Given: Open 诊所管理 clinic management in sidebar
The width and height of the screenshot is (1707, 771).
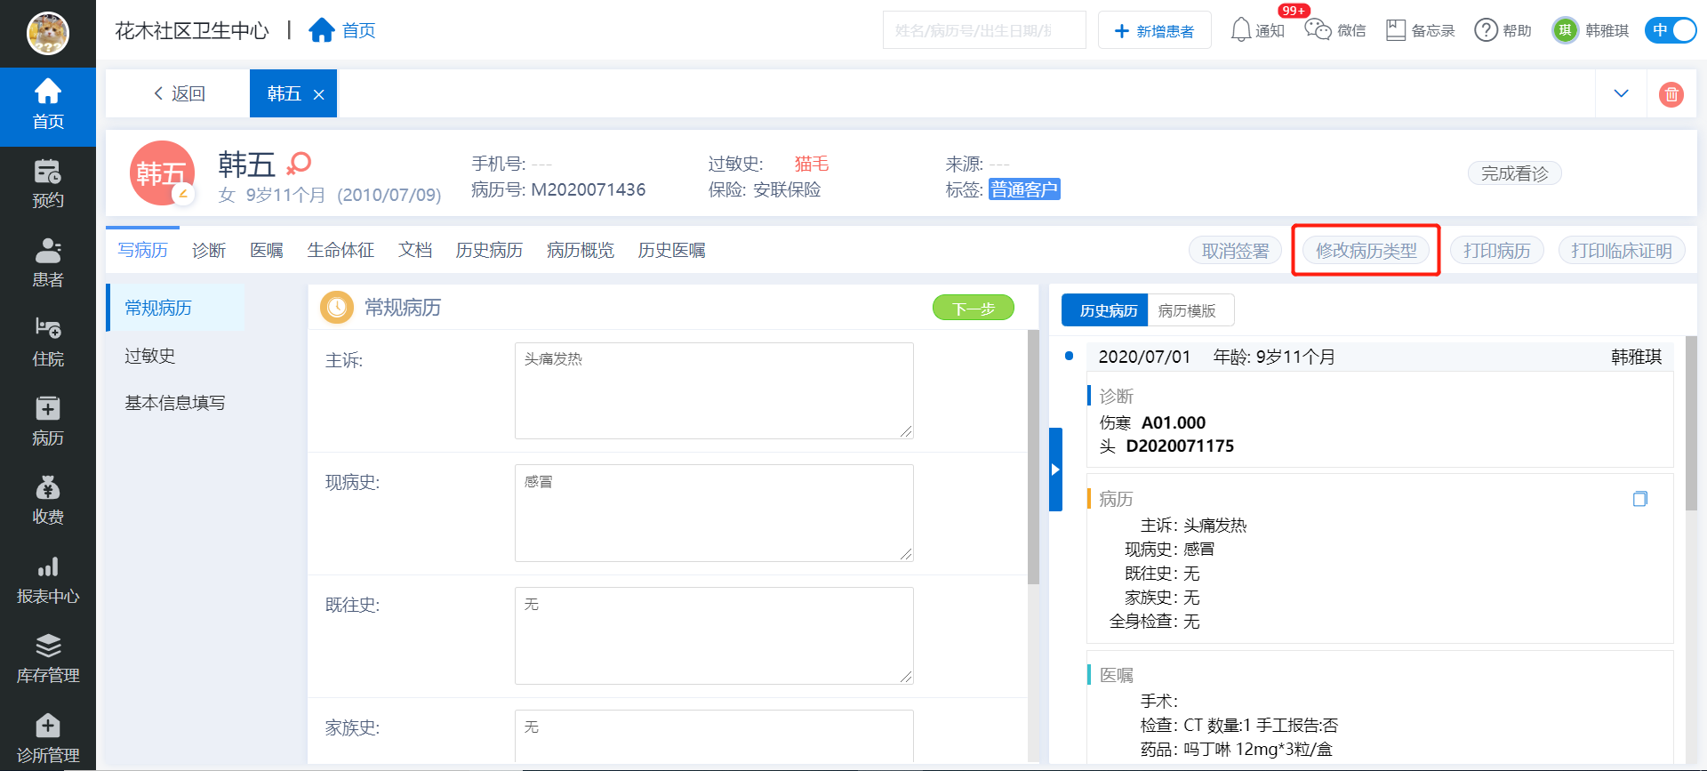Looking at the screenshot, I should click(x=48, y=738).
